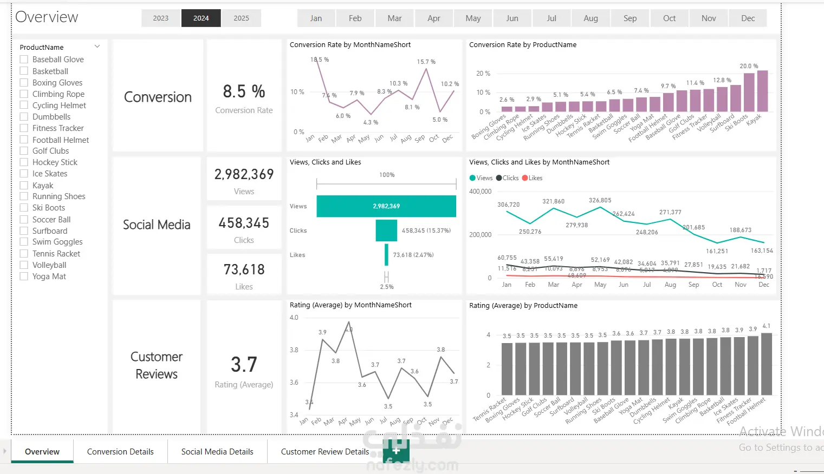Enable the Yoga Mat checkbox
The image size is (824, 474).
coord(24,276)
